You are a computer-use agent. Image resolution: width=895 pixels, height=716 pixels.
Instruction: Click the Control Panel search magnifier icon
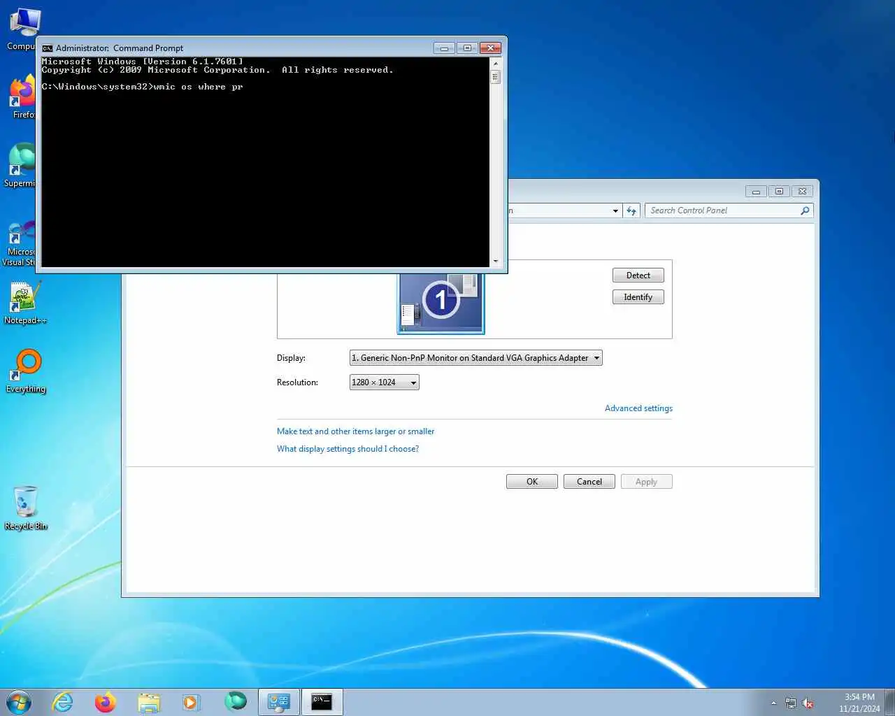click(805, 210)
